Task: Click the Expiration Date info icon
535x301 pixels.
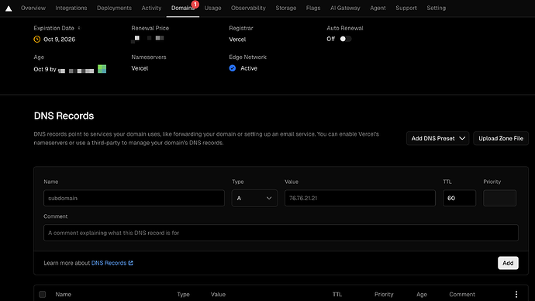Action: click(79, 28)
